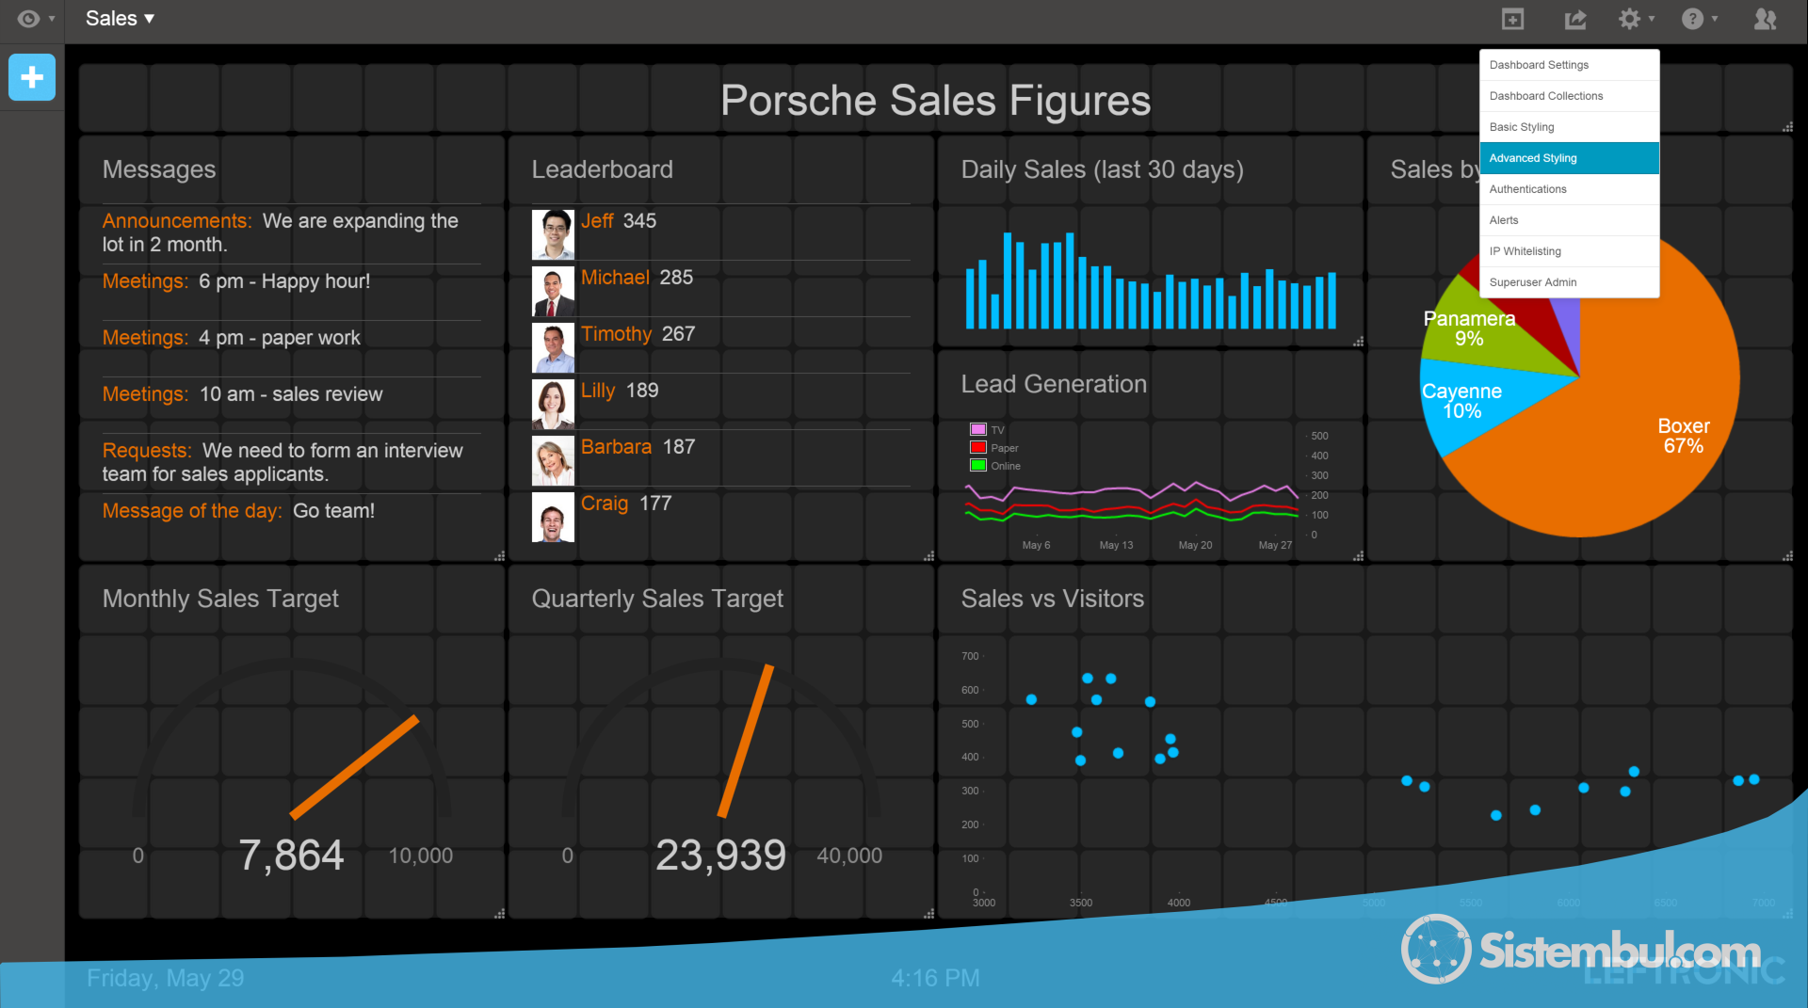Click the Paper legend color swatch
The width and height of the screenshot is (1808, 1008).
[x=978, y=447]
